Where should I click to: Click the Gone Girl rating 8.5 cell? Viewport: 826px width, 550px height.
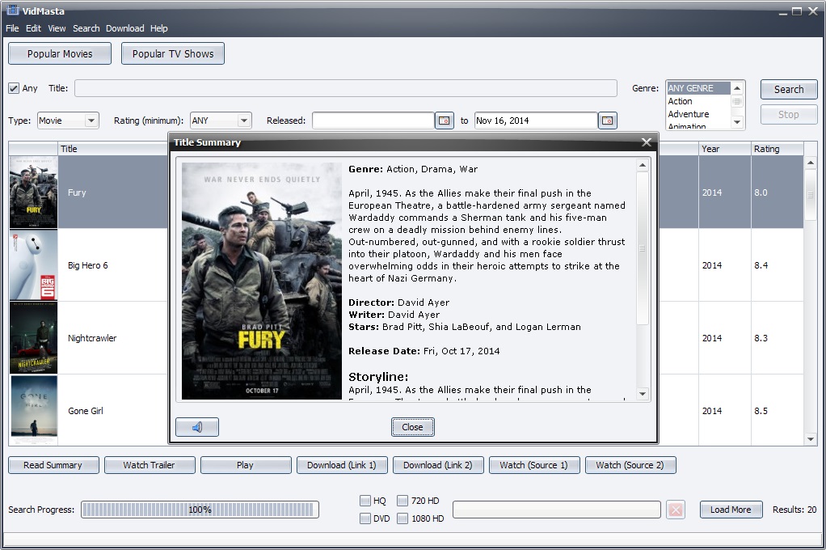(x=777, y=411)
